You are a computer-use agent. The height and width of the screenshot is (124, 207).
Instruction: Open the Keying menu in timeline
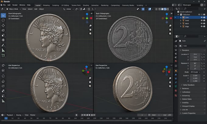coord(19,115)
